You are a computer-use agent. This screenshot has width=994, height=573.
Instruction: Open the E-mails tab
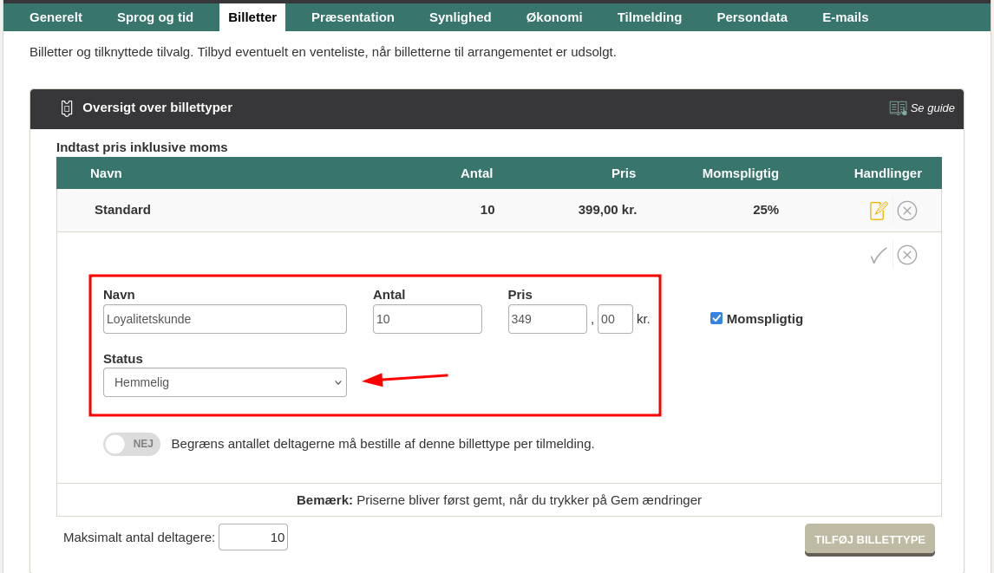pos(845,17)
